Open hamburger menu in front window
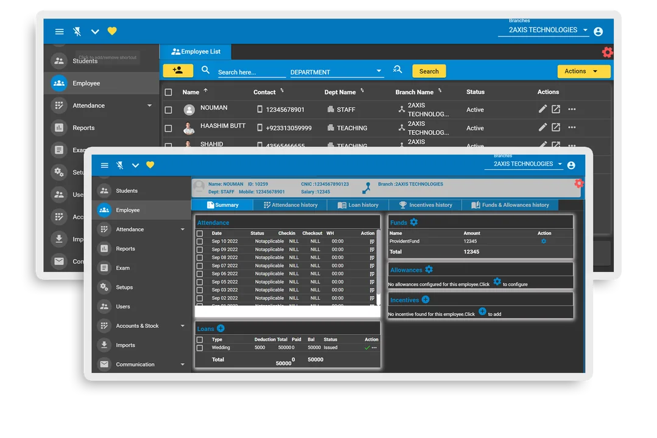 click(104, 165)
